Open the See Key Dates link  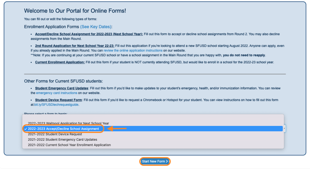click(96, 27)
